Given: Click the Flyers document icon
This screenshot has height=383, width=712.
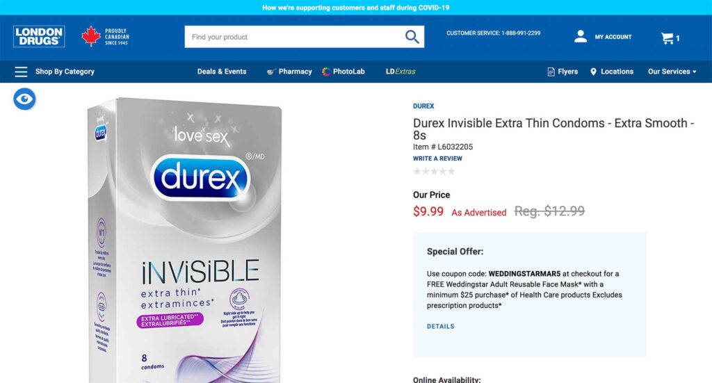Looking at the screenshot, I should coord(551,72).
